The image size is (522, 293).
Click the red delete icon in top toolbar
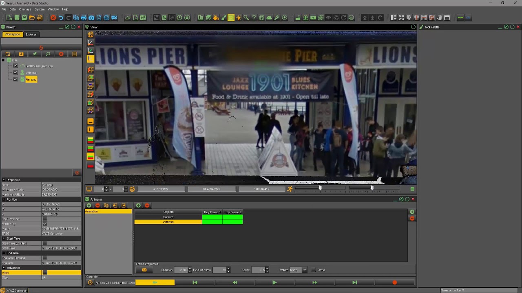pos(53,17)
